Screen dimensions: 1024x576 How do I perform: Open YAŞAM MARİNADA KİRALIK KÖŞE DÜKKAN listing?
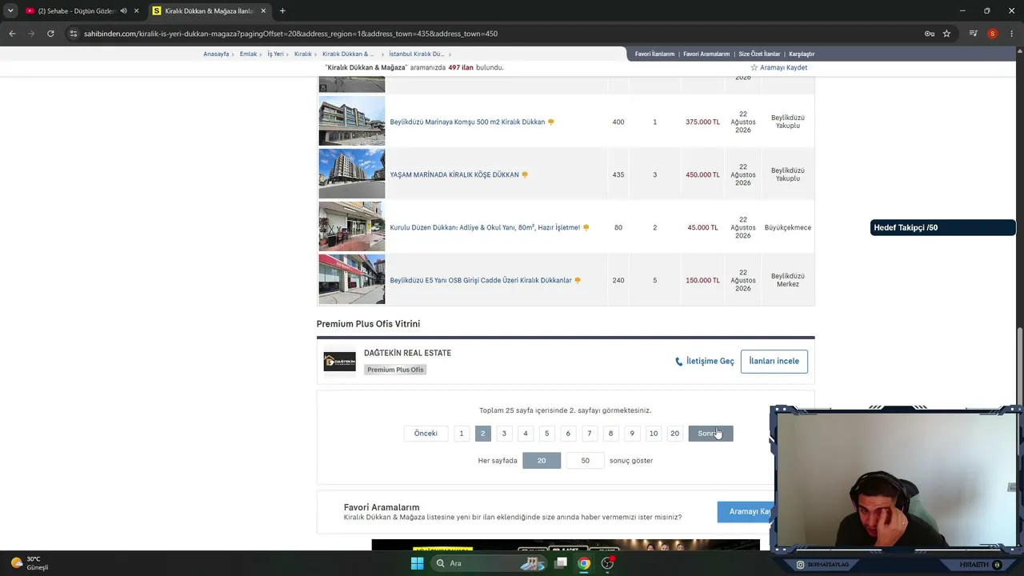point(454,174)
